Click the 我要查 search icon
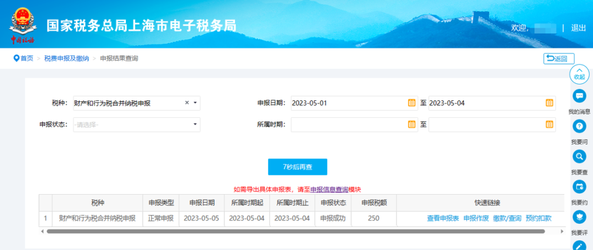The width and height of the screenshot is (593, 250). coord(579,157)
